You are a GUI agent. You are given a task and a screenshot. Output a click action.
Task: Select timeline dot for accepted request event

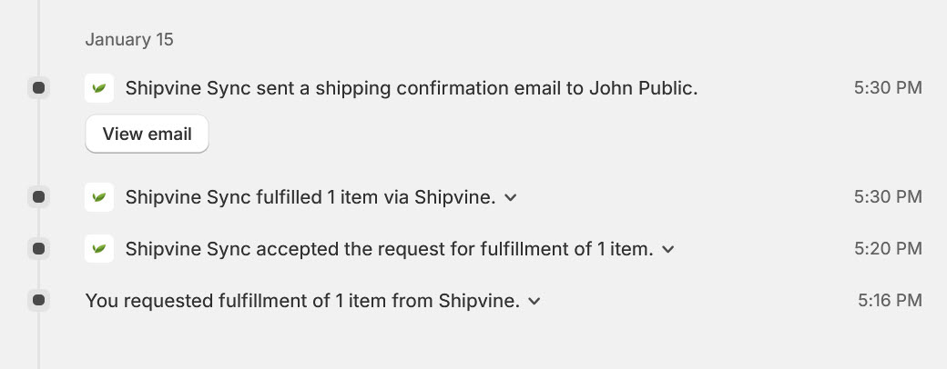coord(38,248)
